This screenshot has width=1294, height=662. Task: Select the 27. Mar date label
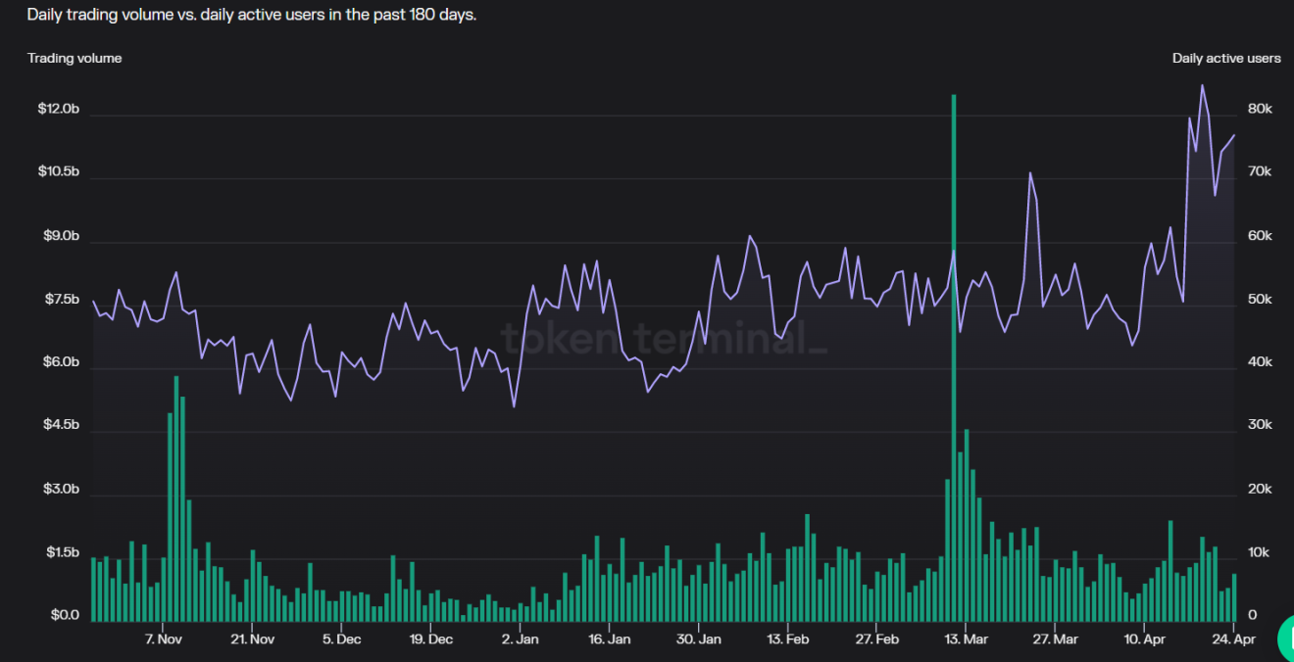[x=1055, y=639]
